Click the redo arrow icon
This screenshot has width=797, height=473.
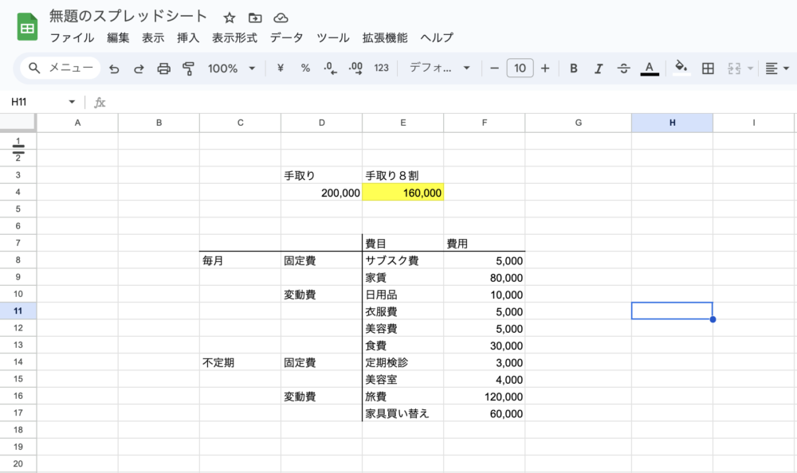[139, 68]
